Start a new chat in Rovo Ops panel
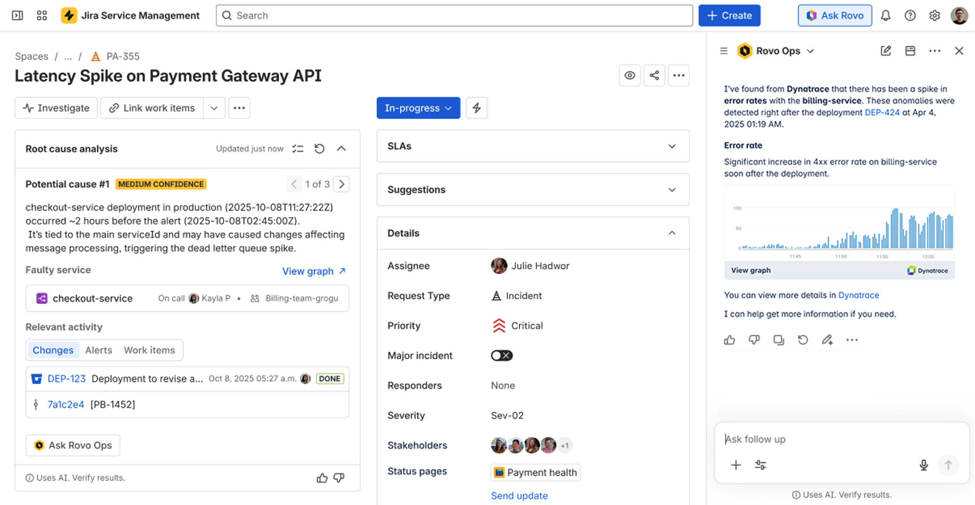Image resolution: width=975 pixels, height=505 pixels. coord(886,51)
